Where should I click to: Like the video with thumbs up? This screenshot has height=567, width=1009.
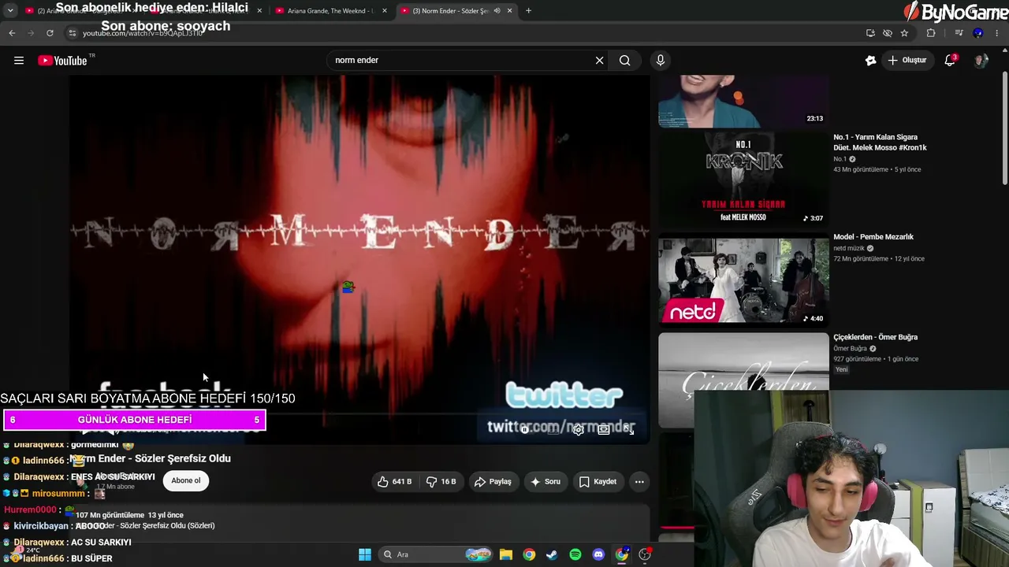394,481
